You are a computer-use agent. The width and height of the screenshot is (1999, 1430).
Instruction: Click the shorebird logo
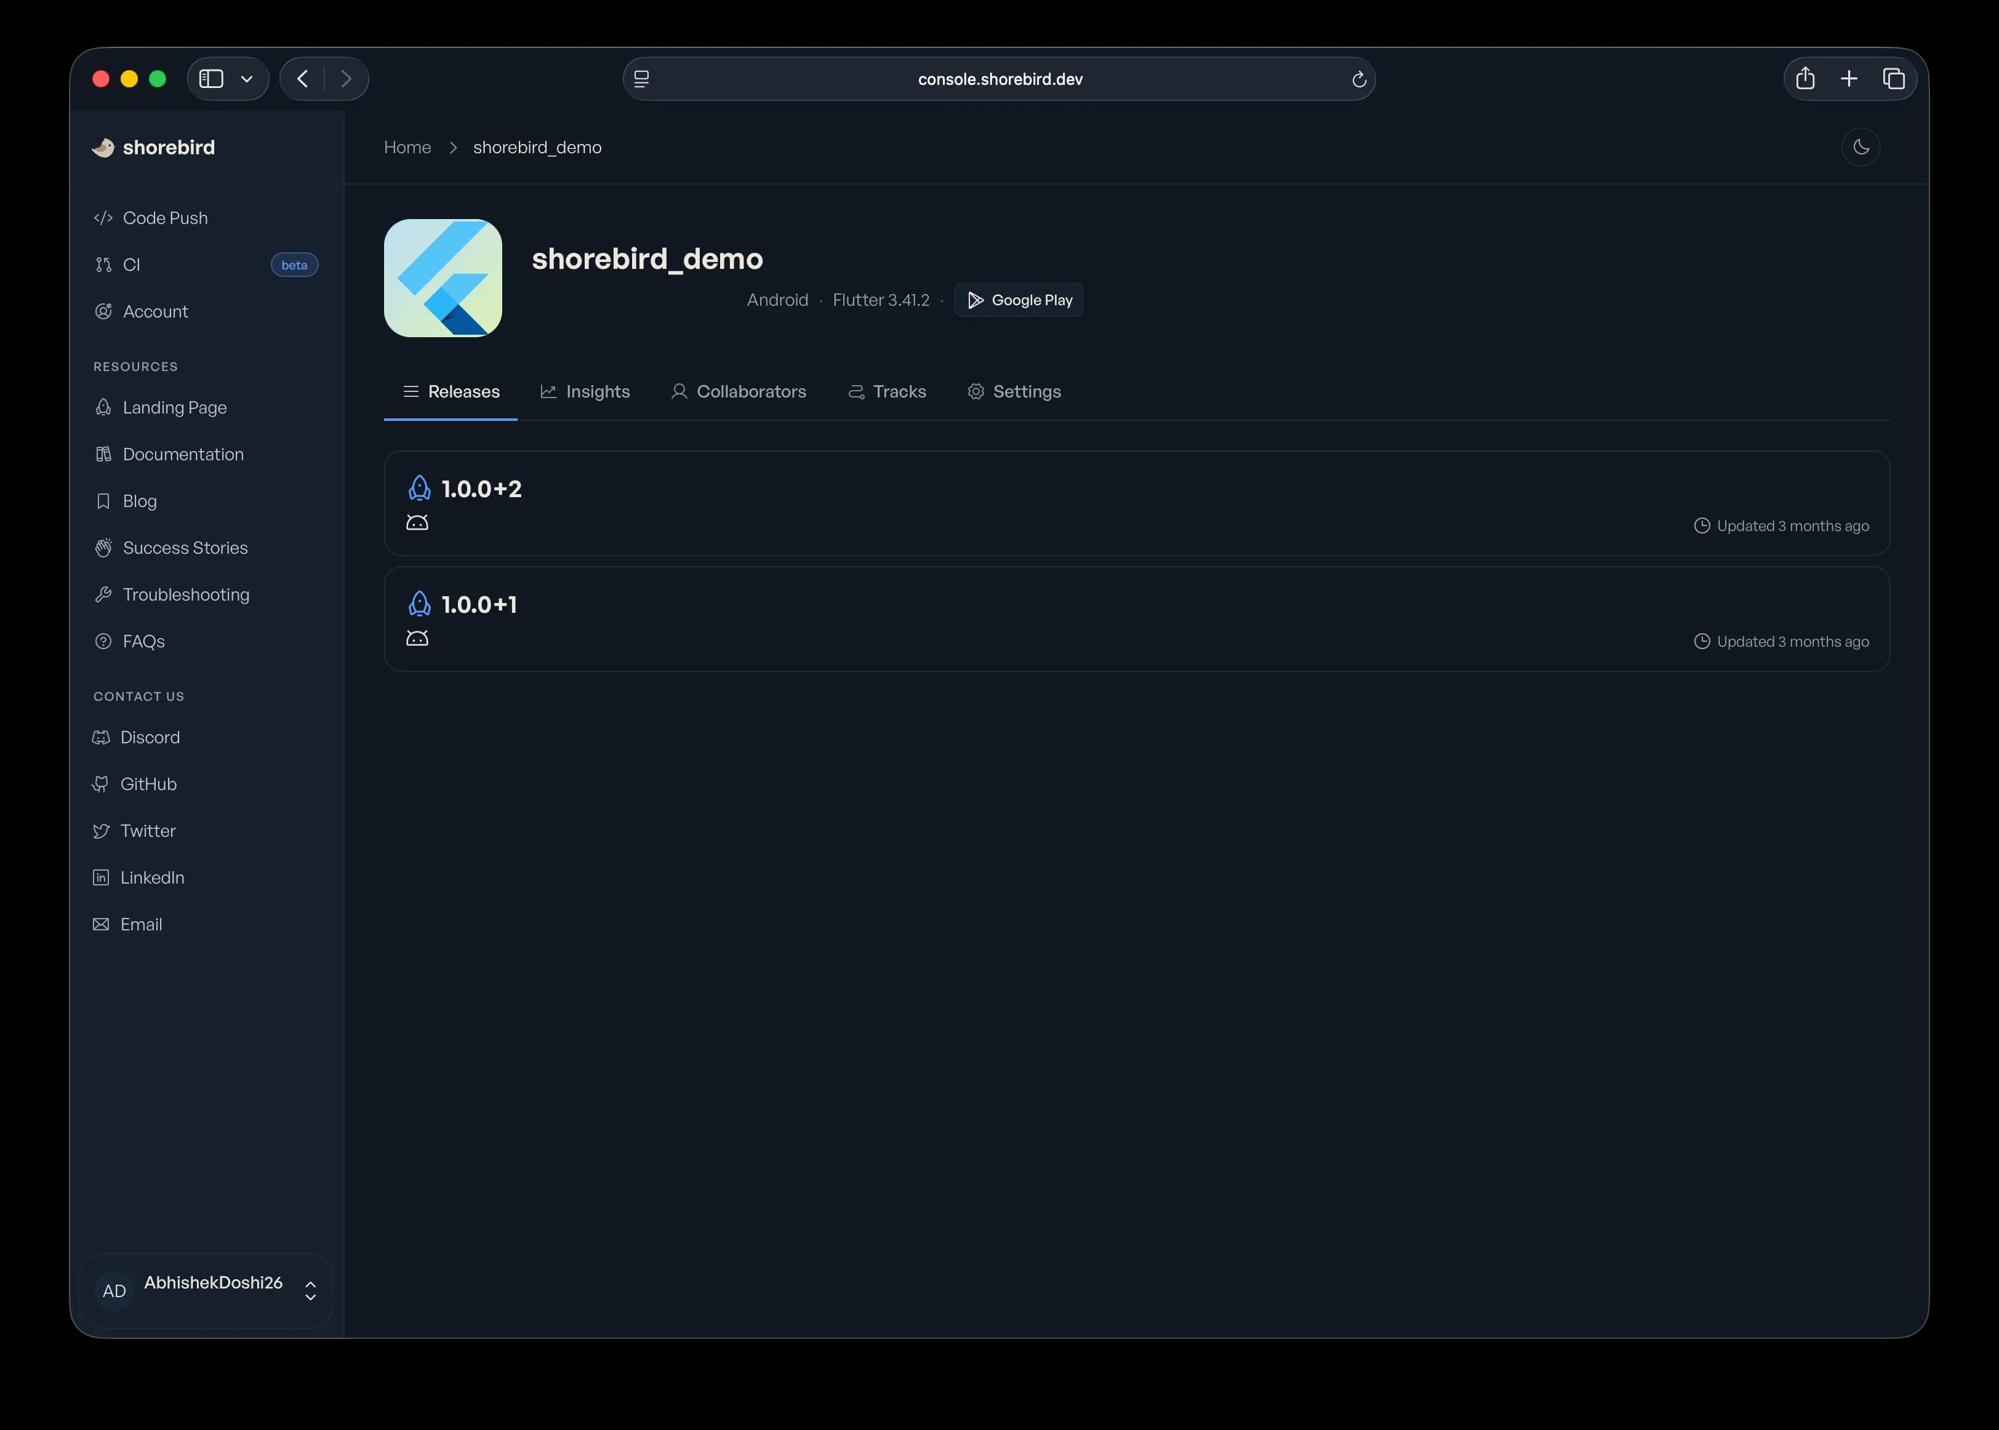[153, 147]
